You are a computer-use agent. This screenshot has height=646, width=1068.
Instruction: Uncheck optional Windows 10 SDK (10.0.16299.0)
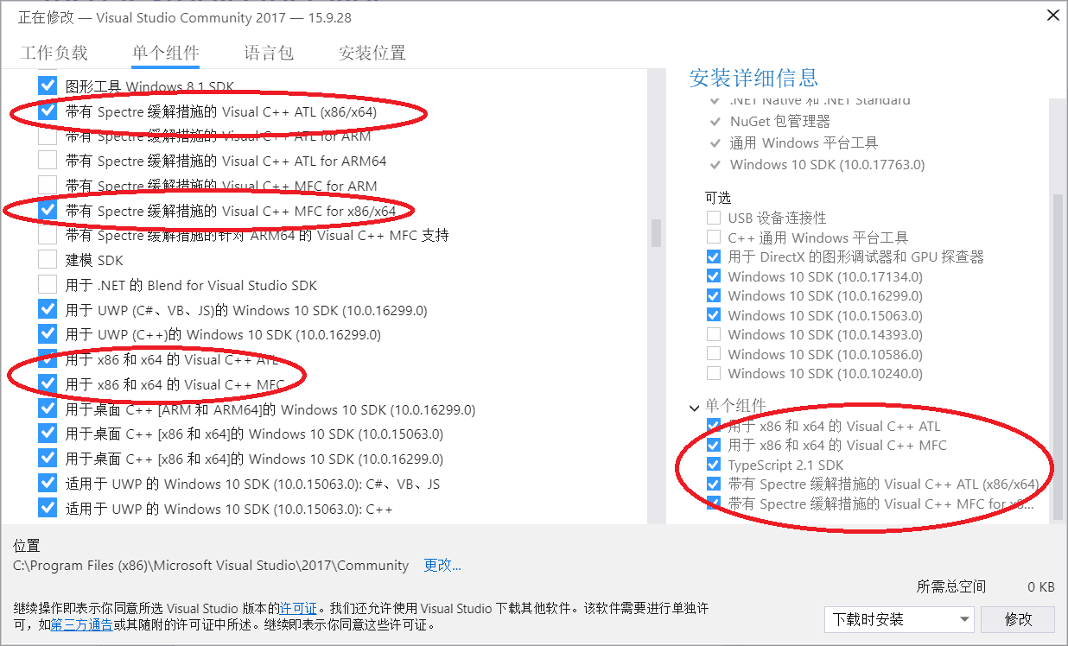pyautogui.click(x=714, y=295)
